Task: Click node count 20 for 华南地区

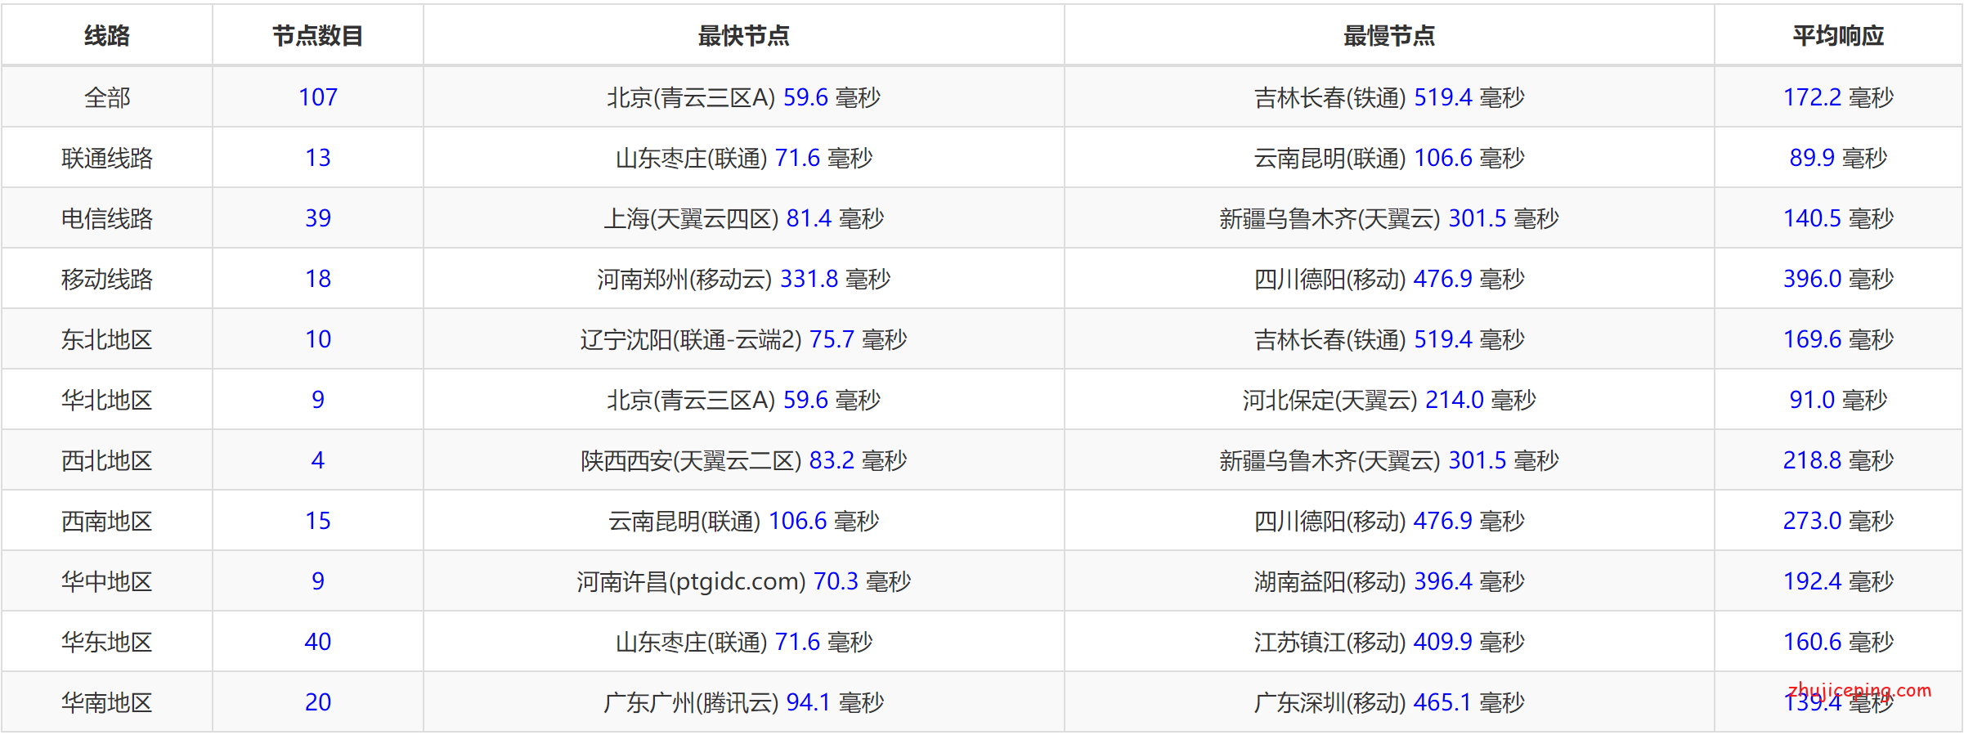Action: tap(318, 702)
